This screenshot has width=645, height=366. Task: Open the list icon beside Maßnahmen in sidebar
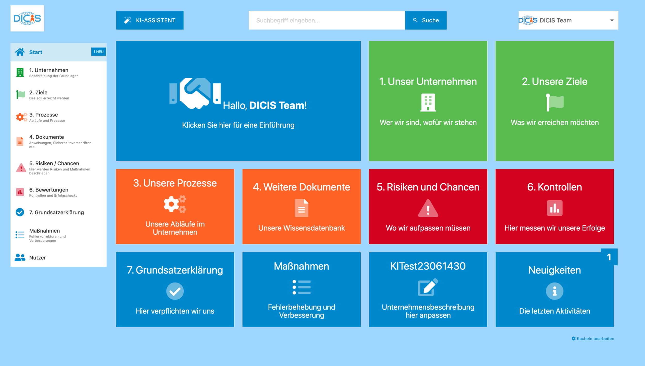20,235
